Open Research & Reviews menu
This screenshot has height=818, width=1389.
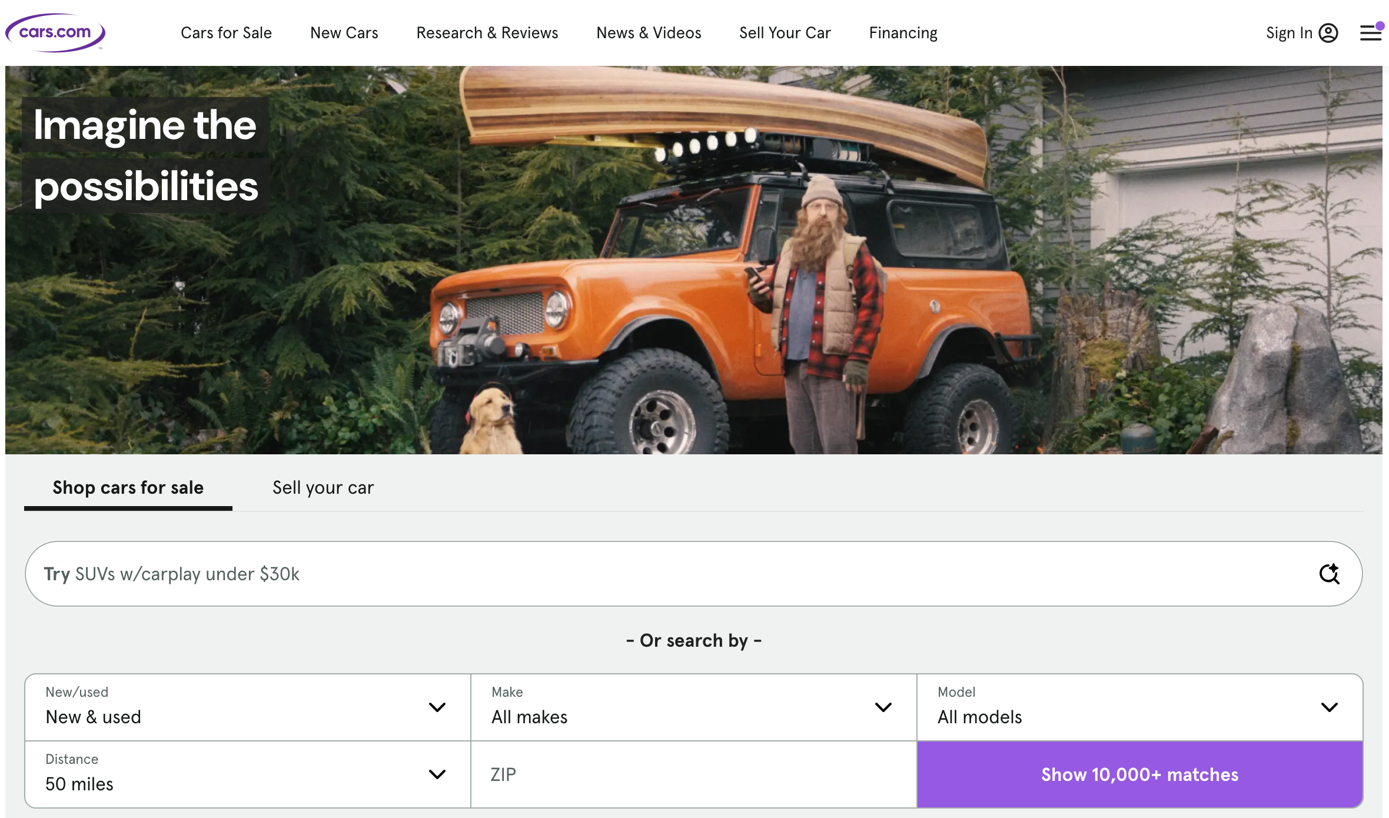[x=487, y=33]
